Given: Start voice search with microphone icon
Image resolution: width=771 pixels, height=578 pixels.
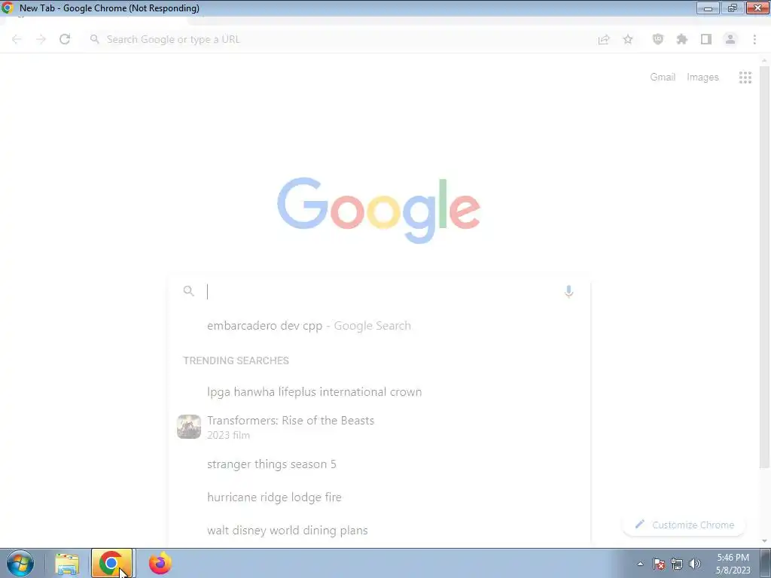Looking at the screenshot, I should click(569, 291).
